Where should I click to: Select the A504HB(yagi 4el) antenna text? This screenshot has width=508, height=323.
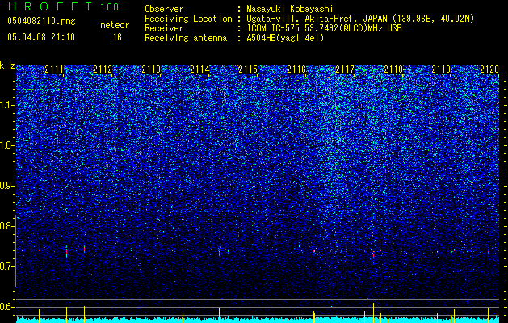point(285,38)
